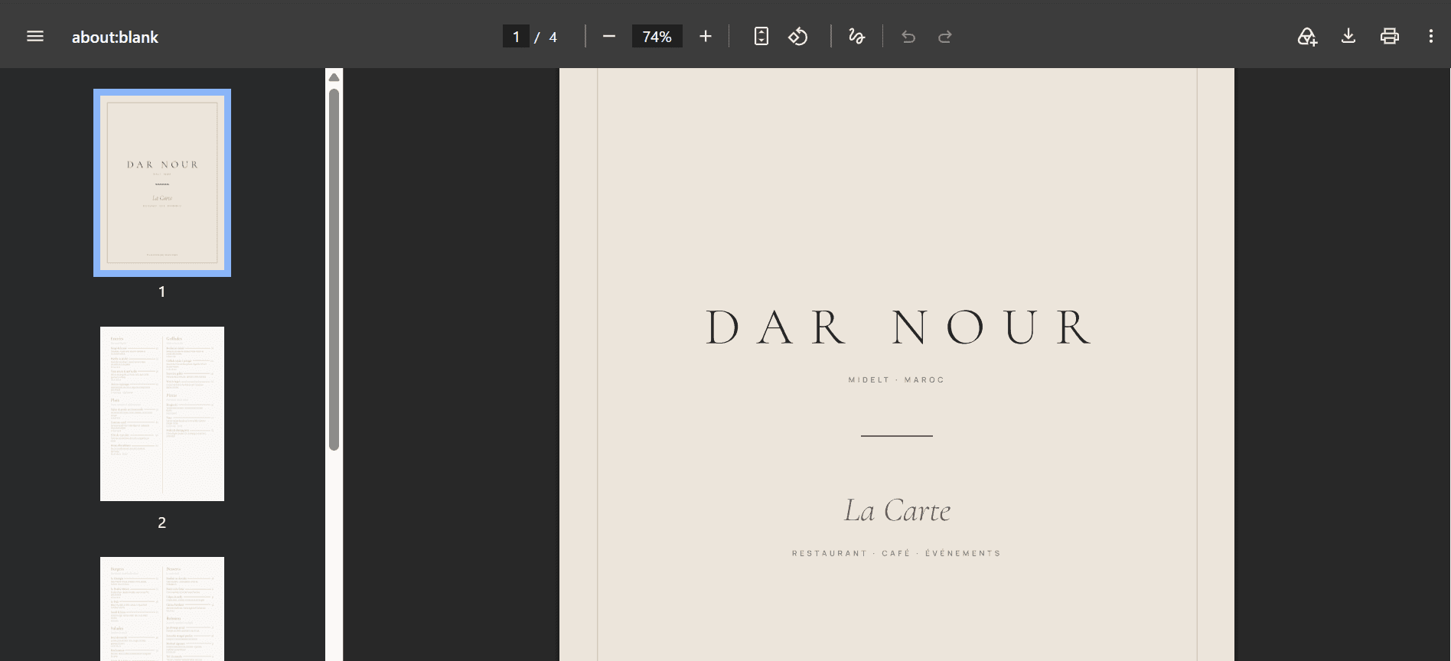Click the 74% zoom level field
The width and height of the screenshot is (1451, 661).
click(x=657, y=37)
